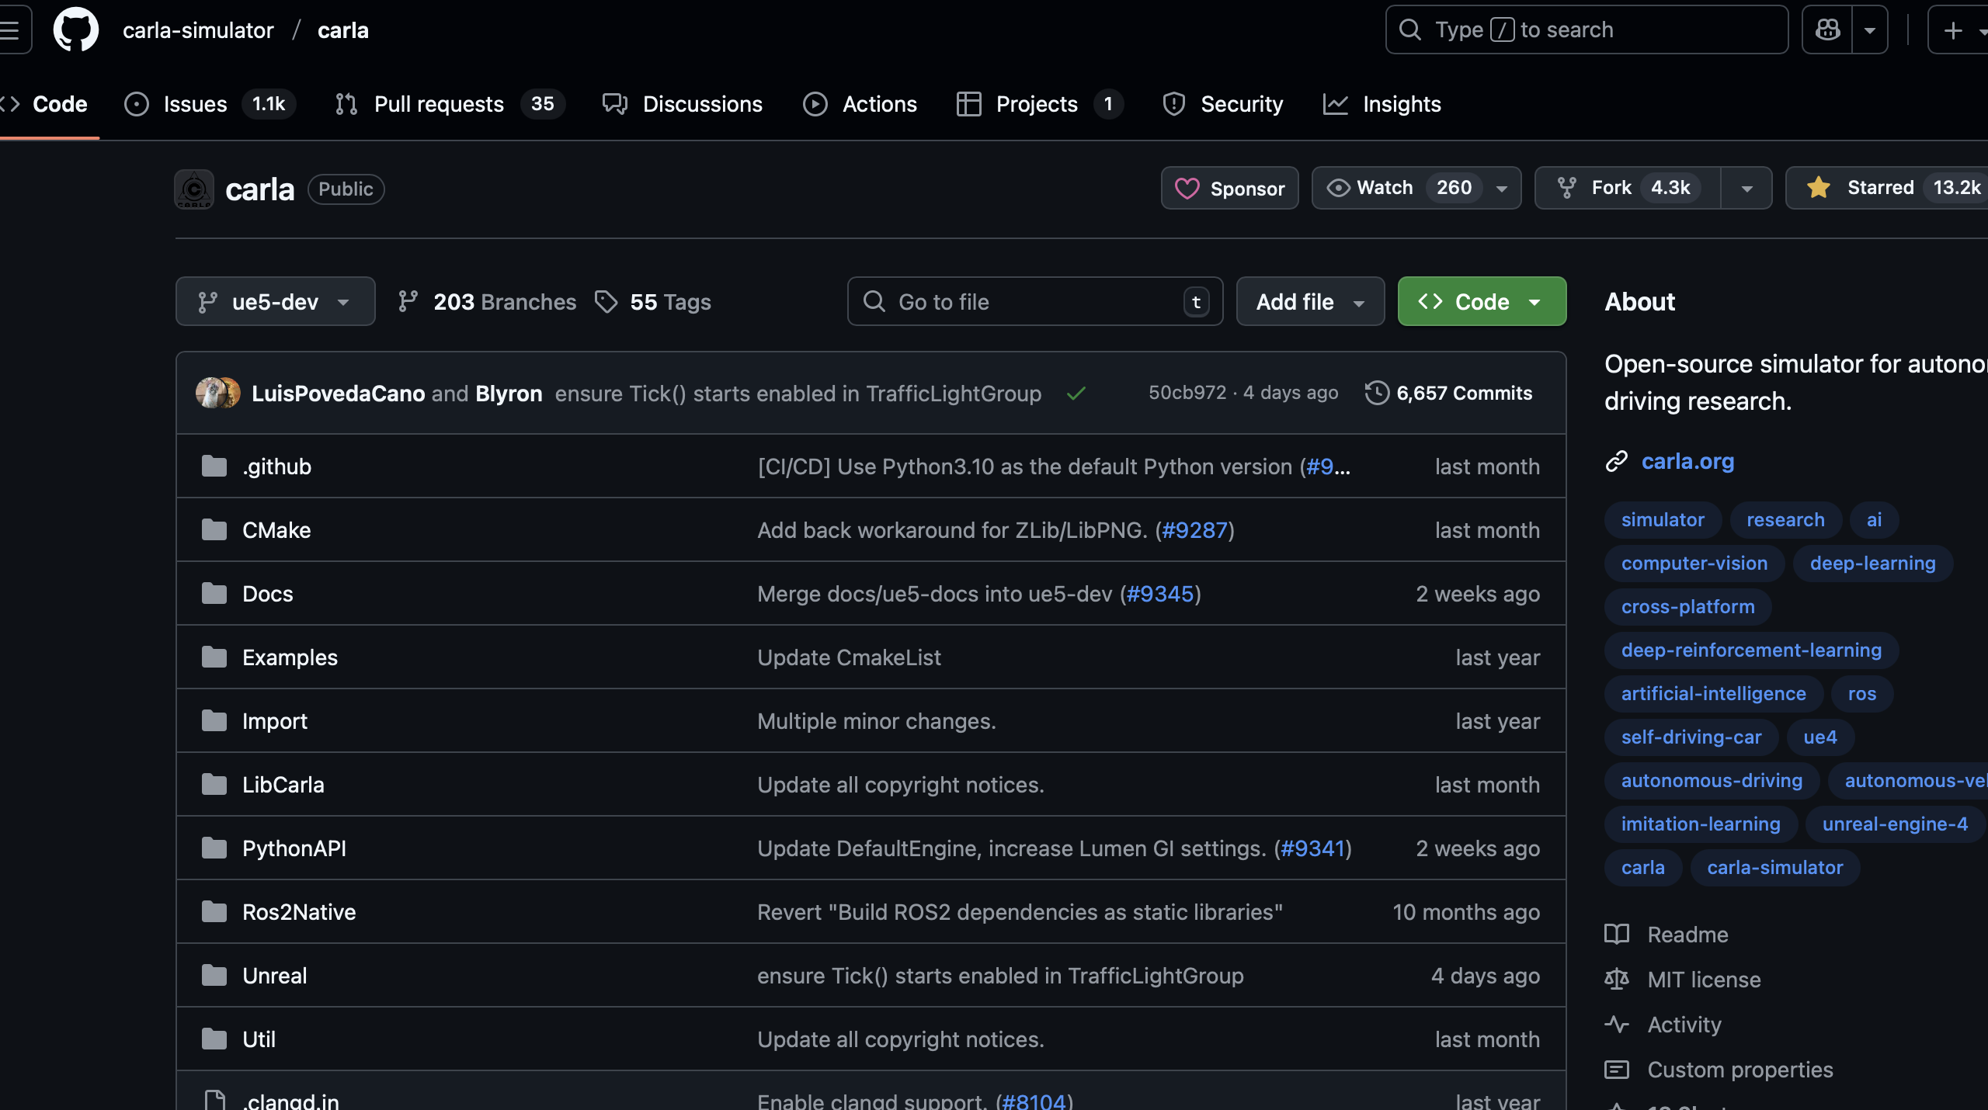Click the green commit status checkmark
The height and width of the screenshot is (1110, 1988).
[x=1076, y=394]
